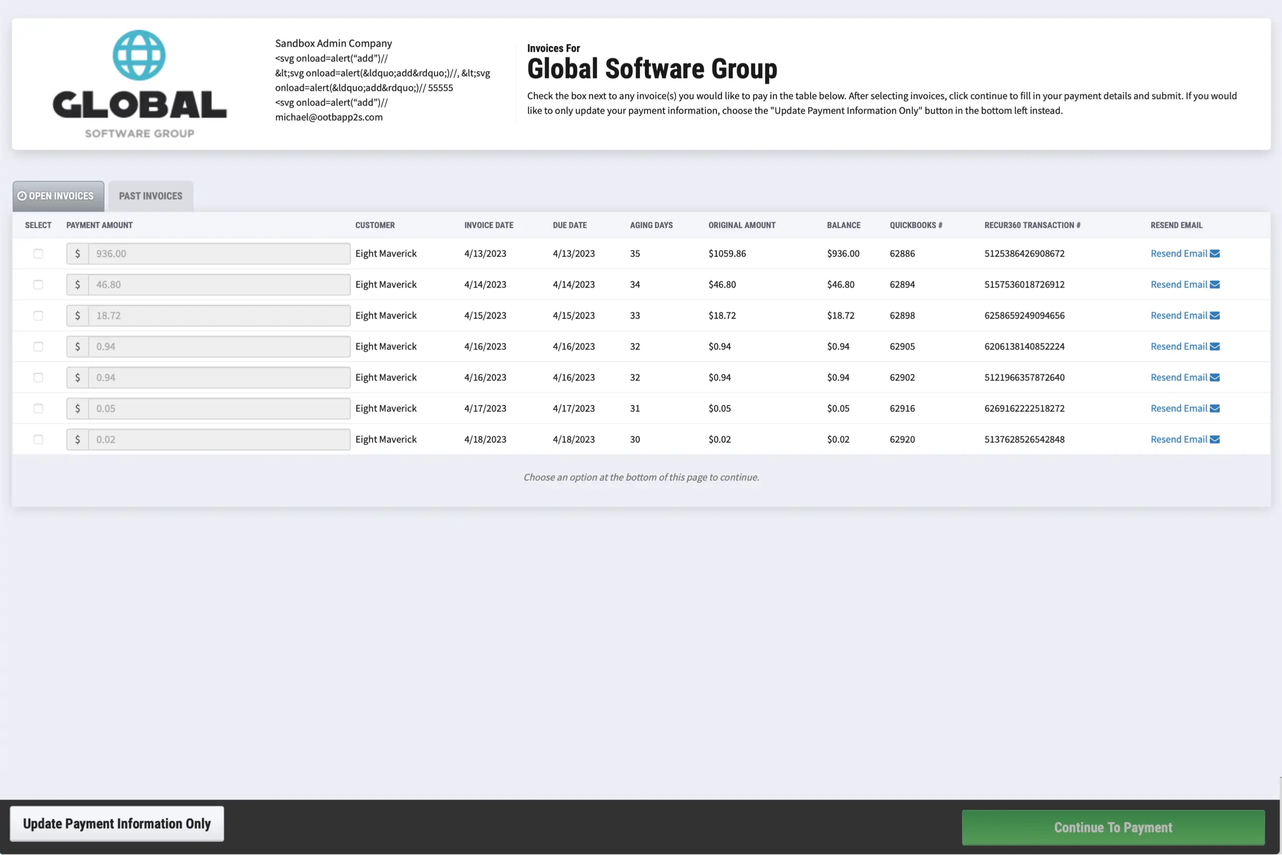Click the 936.00 payment amount field
The image size is (1282, 855).
(x=219, y=254)
